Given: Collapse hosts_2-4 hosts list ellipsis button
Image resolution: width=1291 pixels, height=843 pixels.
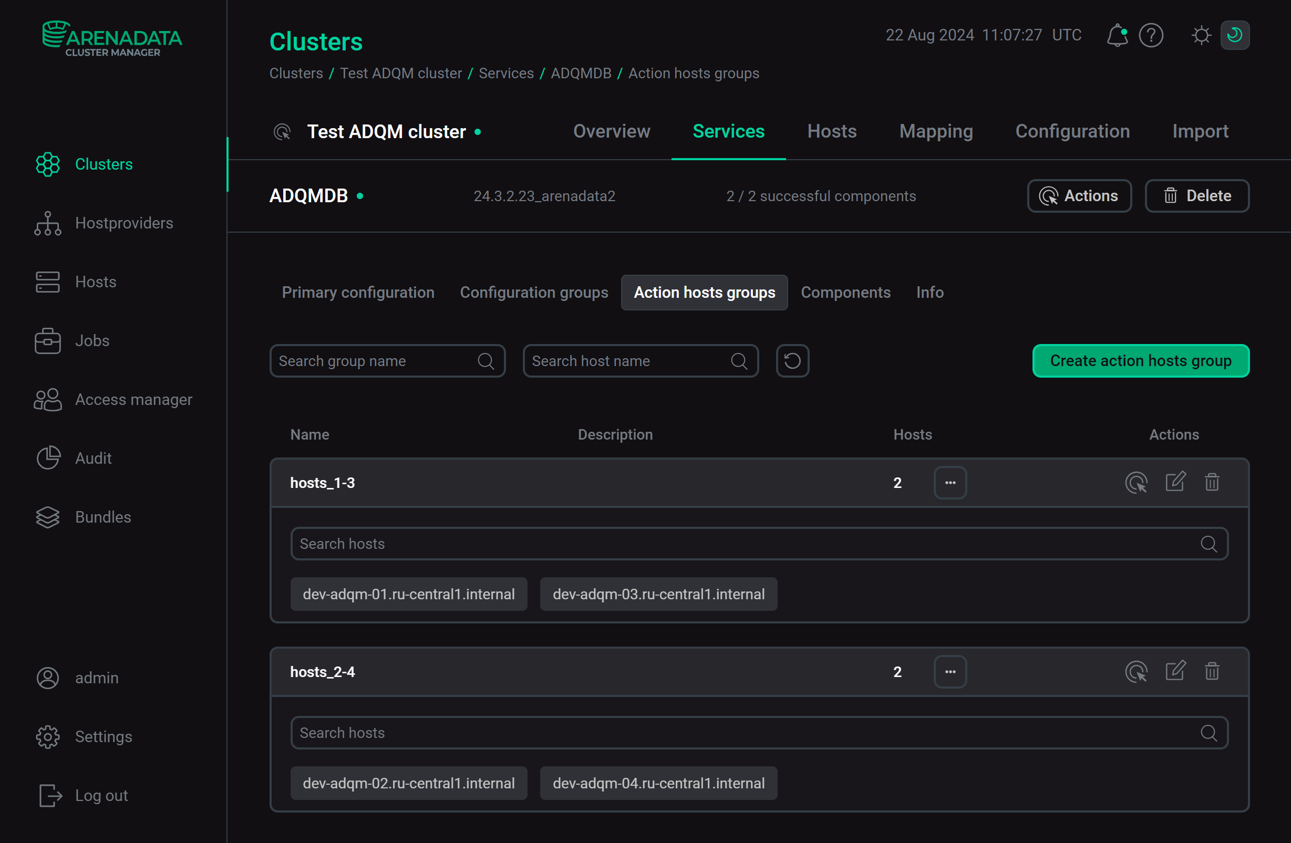Looking at the screenshot, I should coord(951,672).
